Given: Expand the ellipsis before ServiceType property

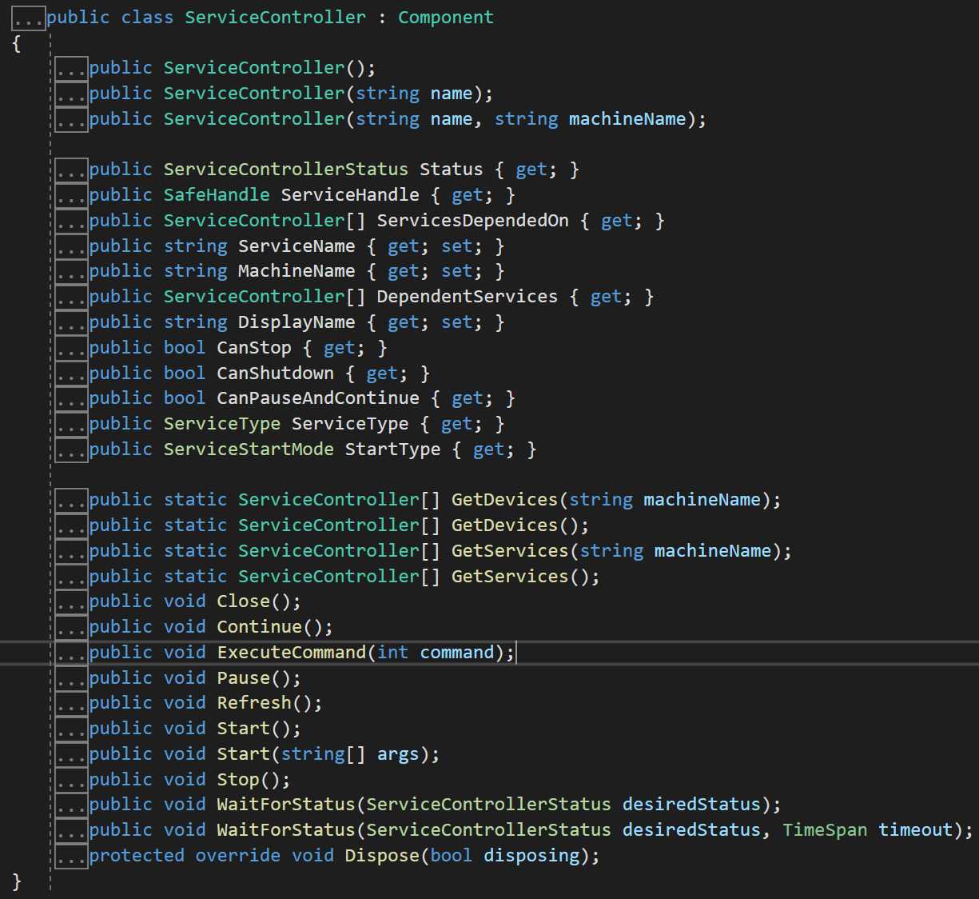Looking at the screenshot, I should point(72,425).
